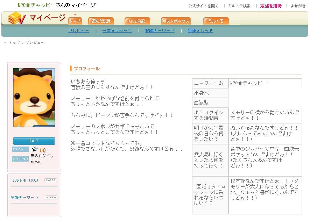Click トップ in the breadcrumb trail
310x220 pixels.
pos(14,43)
